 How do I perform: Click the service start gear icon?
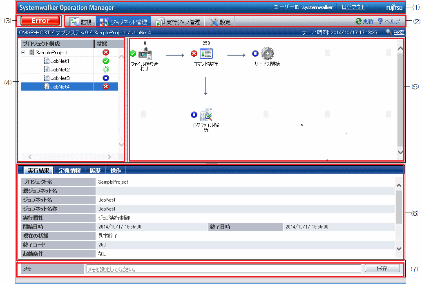coord(267,53)
